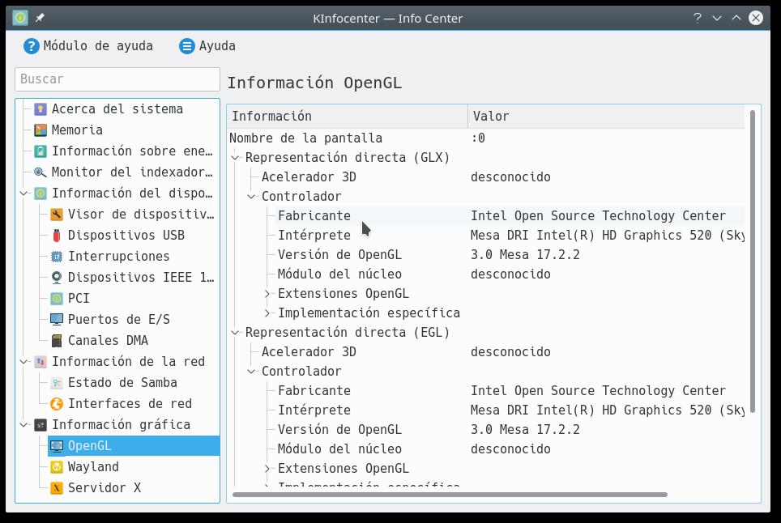Click the Información de la red icon
The width and height of the screenshot is (781, 523).
[41, 362]
